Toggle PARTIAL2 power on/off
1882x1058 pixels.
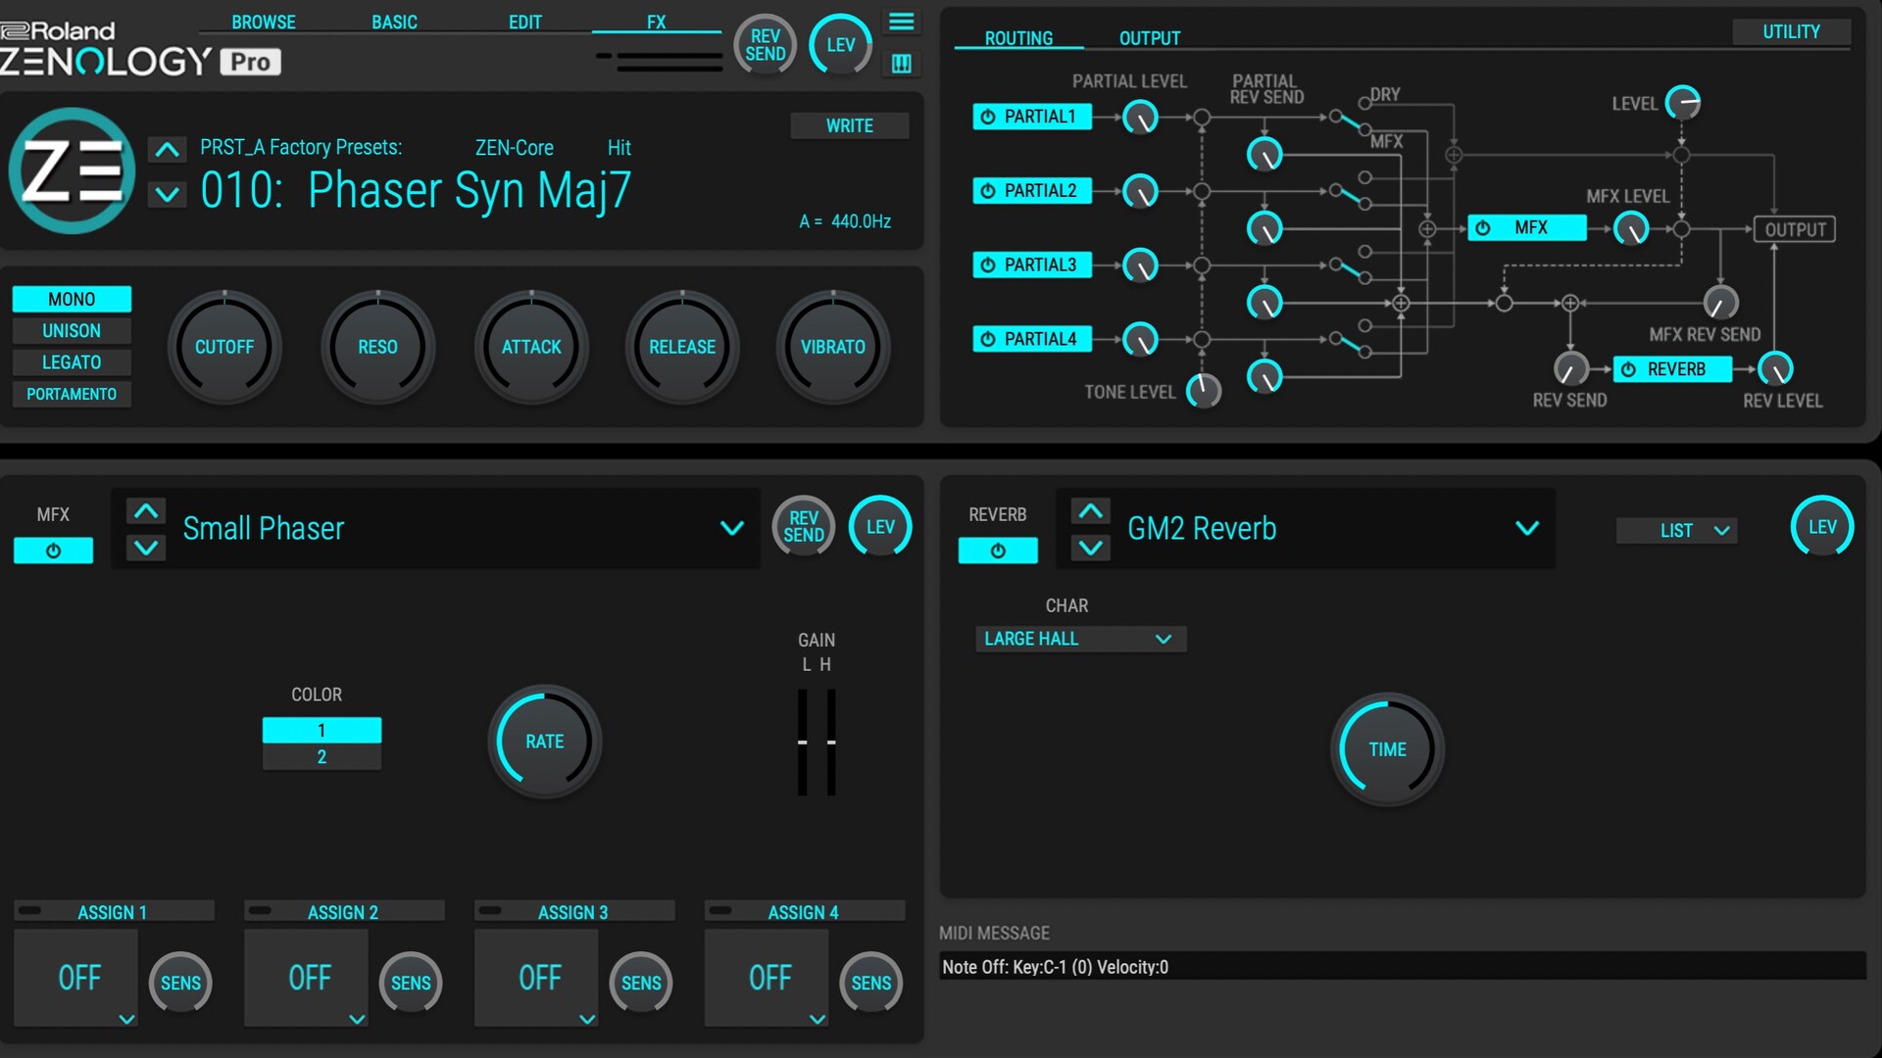1031,191
